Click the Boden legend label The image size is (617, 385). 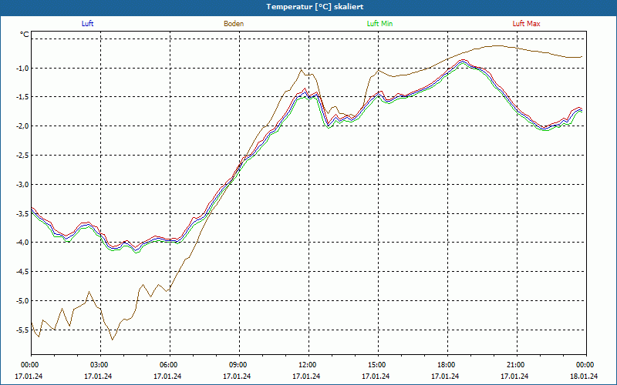tap(234, 24)
